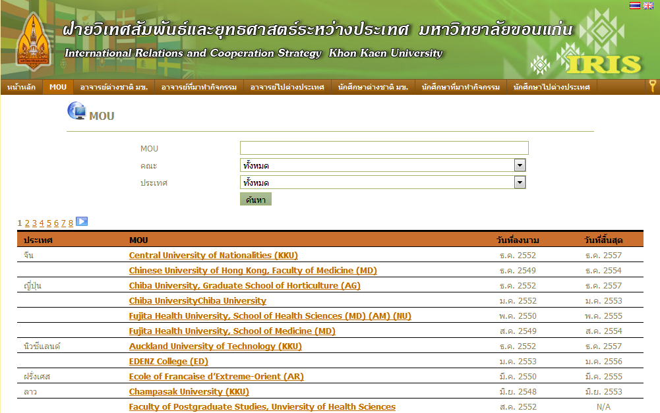
Task: Open Ecole of Francaise d'Extreme-Orient (AR)
Action: (216, 376)
